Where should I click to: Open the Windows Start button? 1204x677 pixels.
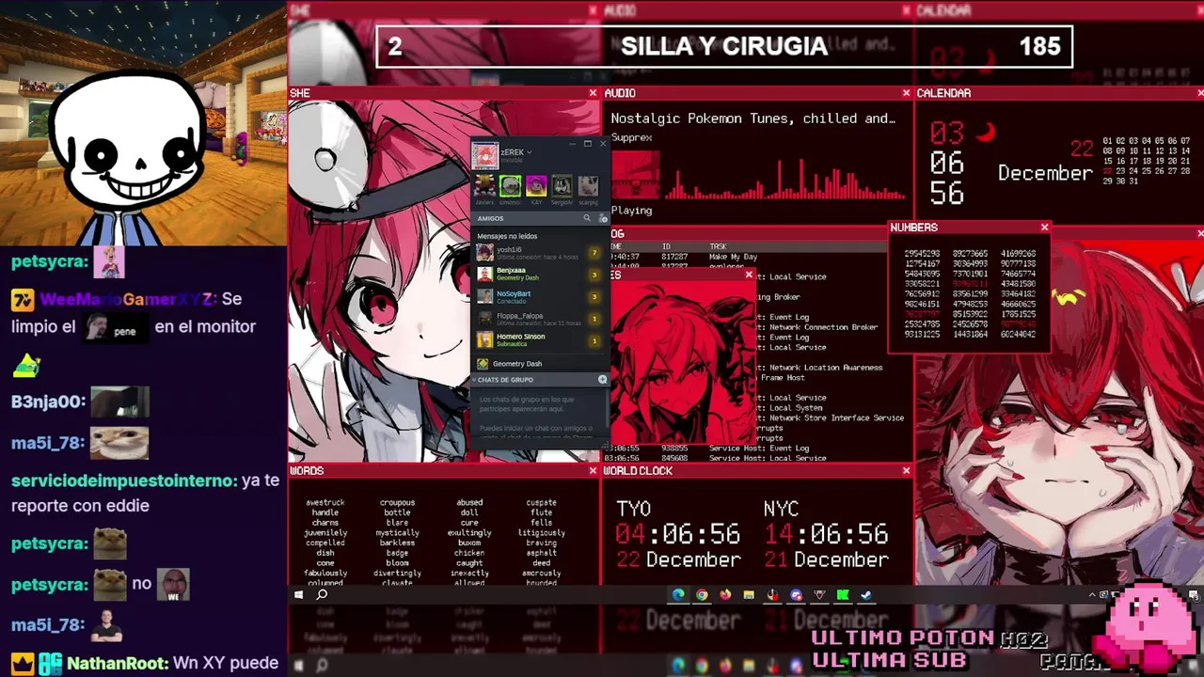[x=298, y=594]
